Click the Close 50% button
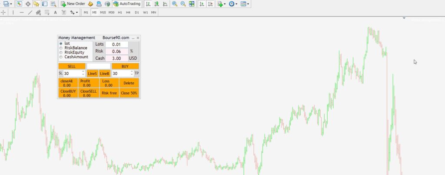This screenshot has height=175, width=445. [x=129, y=93]
